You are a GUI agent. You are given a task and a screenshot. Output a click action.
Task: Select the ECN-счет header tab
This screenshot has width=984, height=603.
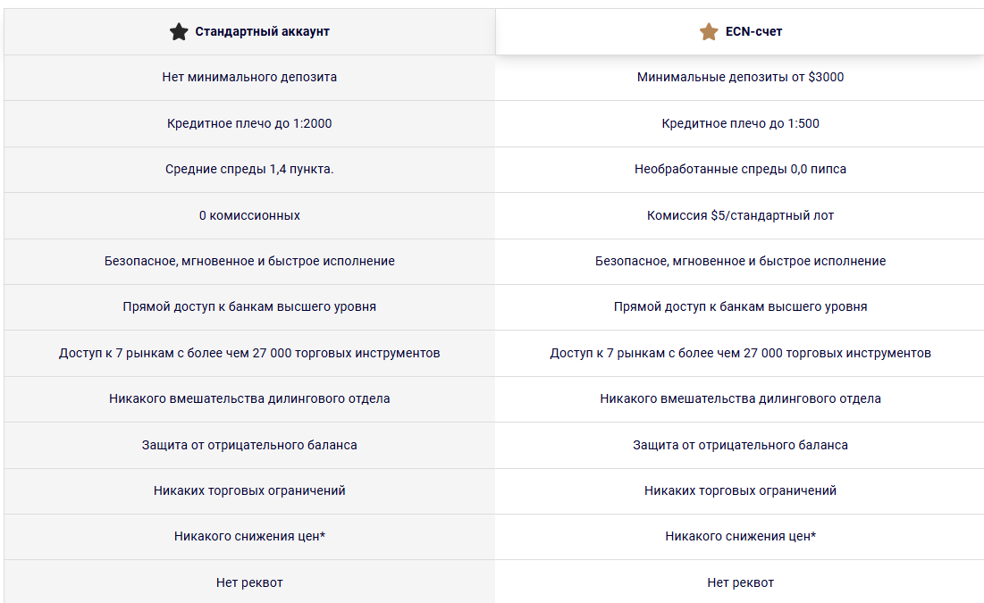pos(741,31)
